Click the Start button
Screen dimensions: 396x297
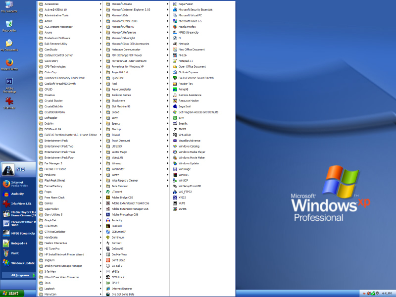[12, 293]
